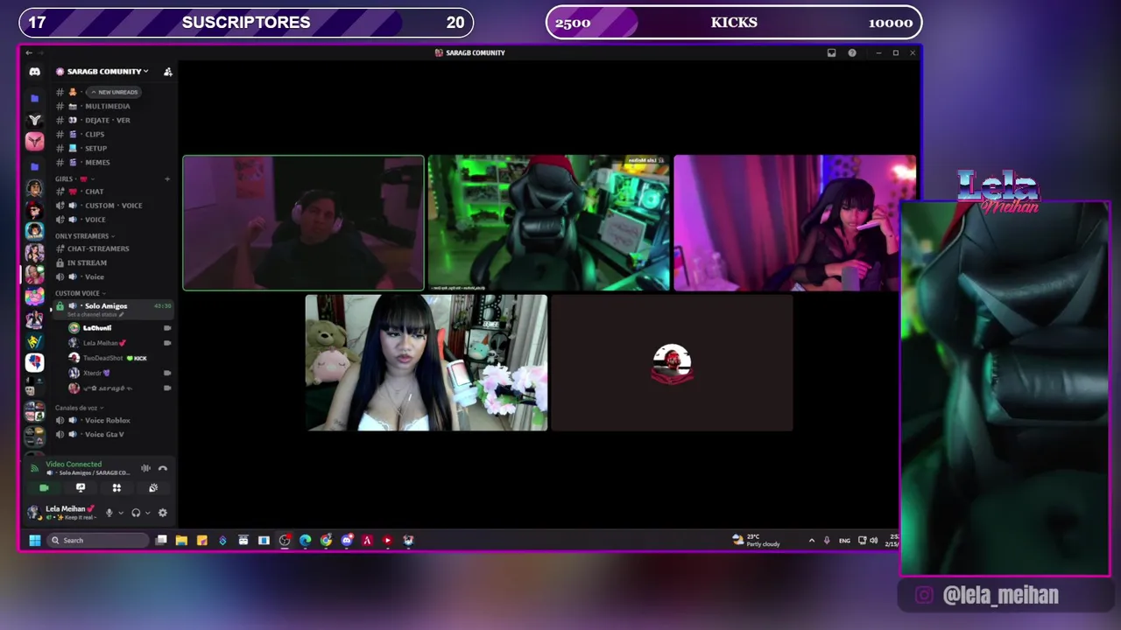This screenshot has width=1121, height=630.
Task: Open Lela Meihan user profile panel
Action: click(x=62, y=513)
